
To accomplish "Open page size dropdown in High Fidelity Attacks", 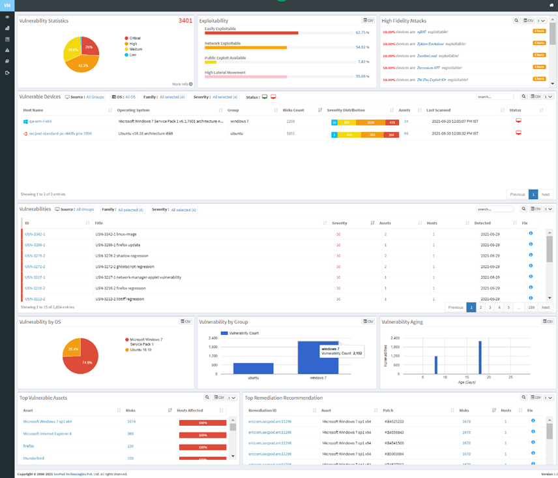I will 541,21.
